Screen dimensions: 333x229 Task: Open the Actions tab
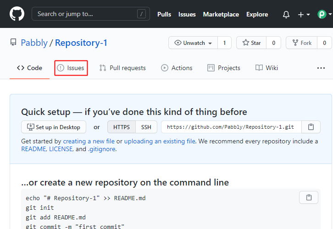177,68
